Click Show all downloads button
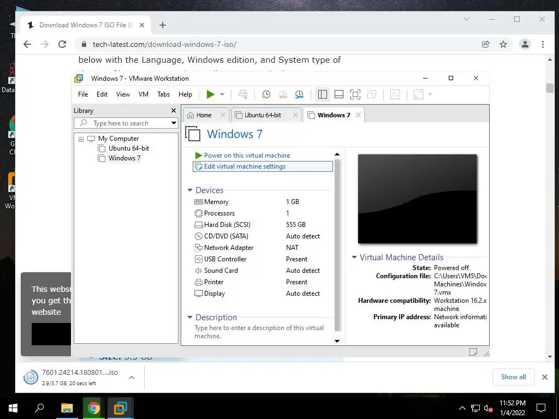Image resolution: width=559 pixels, height=419 pixels. (x=513, y=377)
